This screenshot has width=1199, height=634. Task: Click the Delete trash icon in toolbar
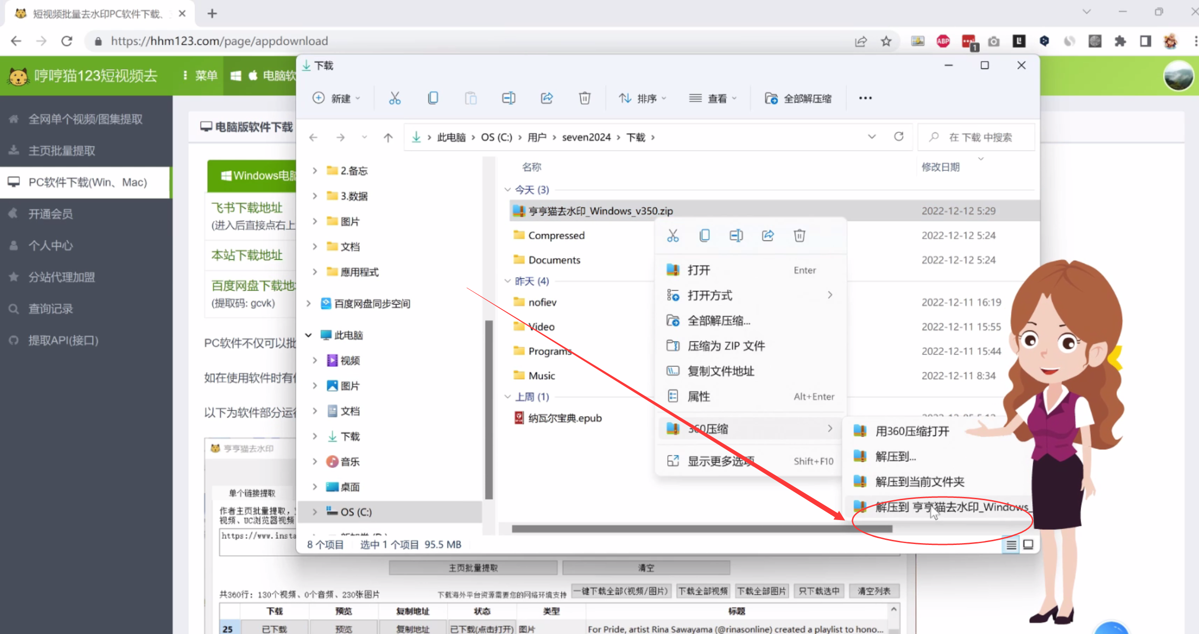pyautogui.click(x=584, y=98)
